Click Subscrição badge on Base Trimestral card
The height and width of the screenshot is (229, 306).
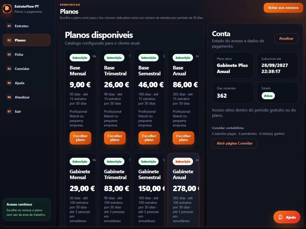click(x=114, y=58)
